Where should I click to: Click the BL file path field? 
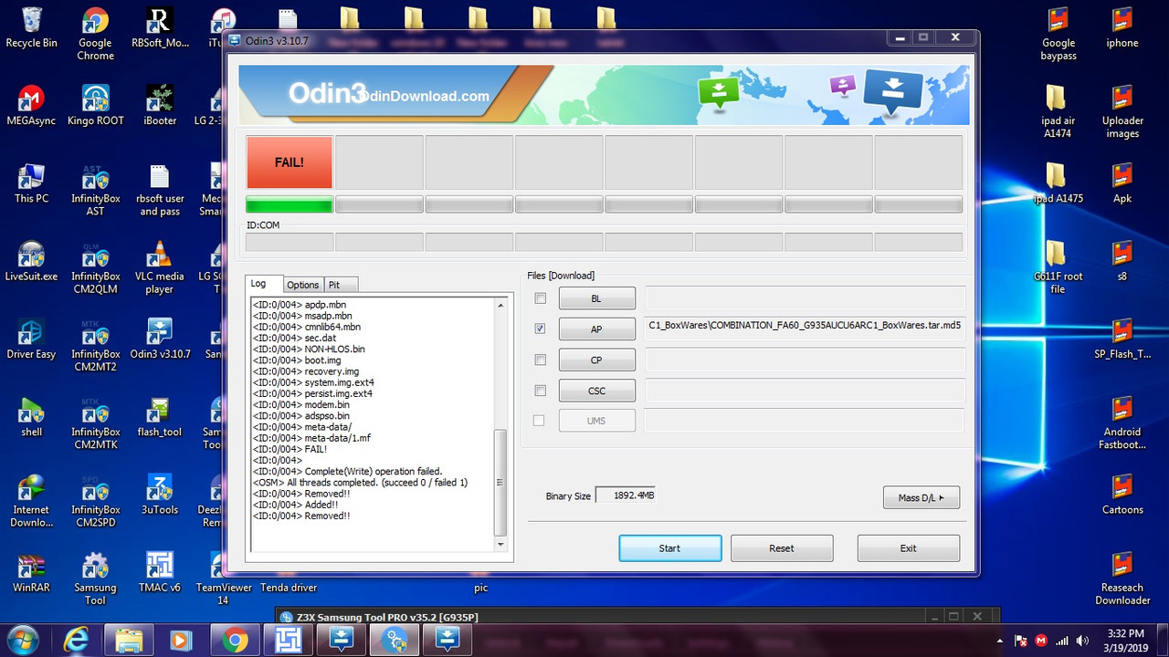[x=806, y=298]
